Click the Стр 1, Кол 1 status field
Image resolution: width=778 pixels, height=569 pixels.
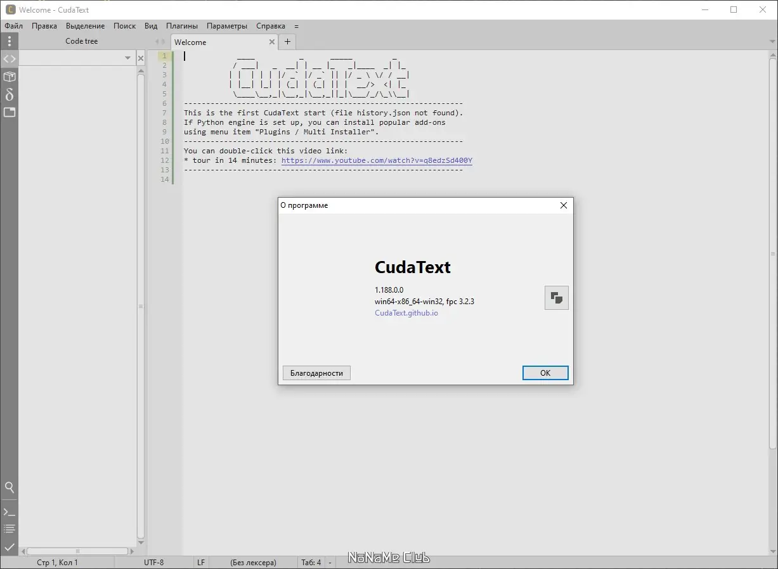58,563
